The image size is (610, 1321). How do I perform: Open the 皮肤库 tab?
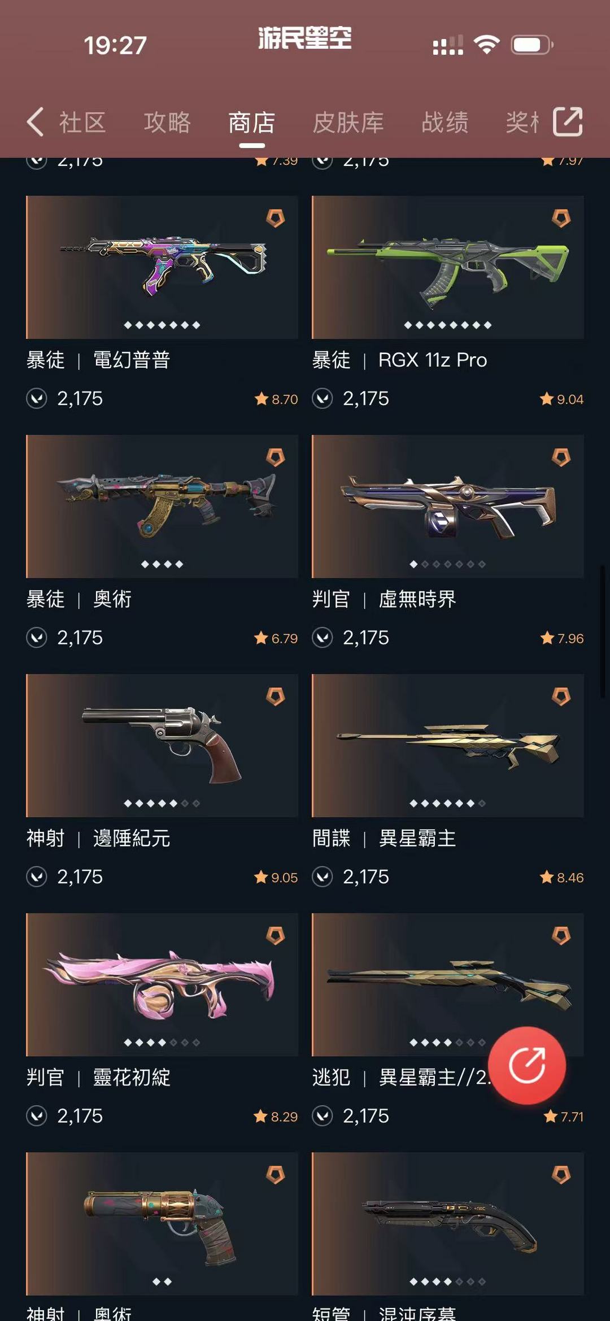348,123
